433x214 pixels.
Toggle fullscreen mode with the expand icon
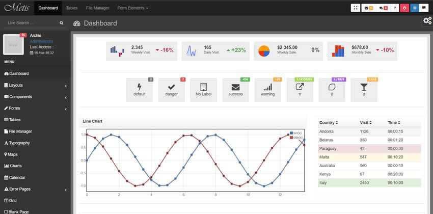(356, 8)
